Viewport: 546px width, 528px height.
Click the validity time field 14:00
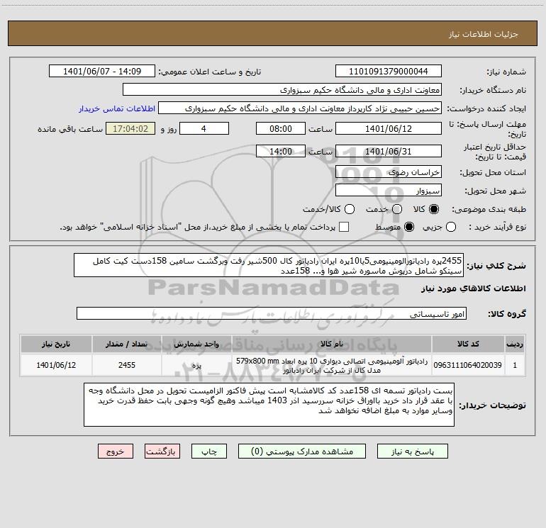pyautogui.click(x=281, y=151)
